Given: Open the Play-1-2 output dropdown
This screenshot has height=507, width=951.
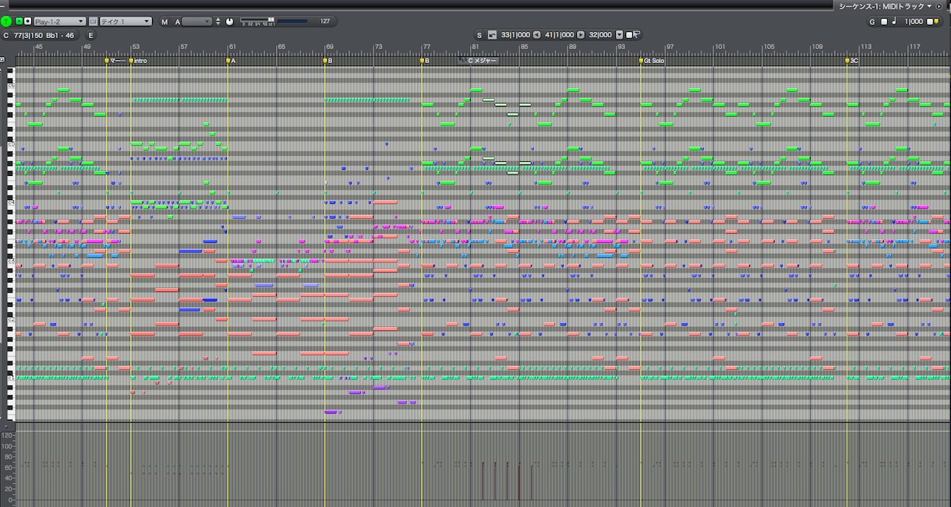Looking at the screenshot, I should click(x=60, y=22).
